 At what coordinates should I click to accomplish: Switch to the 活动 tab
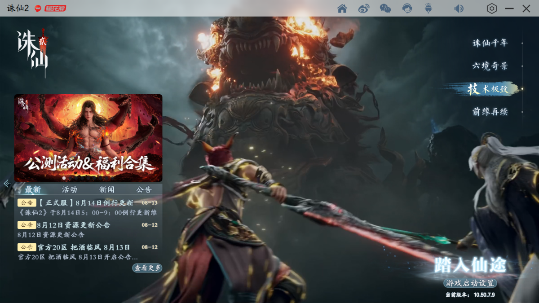pyautogui.click(x=70, y=189)
